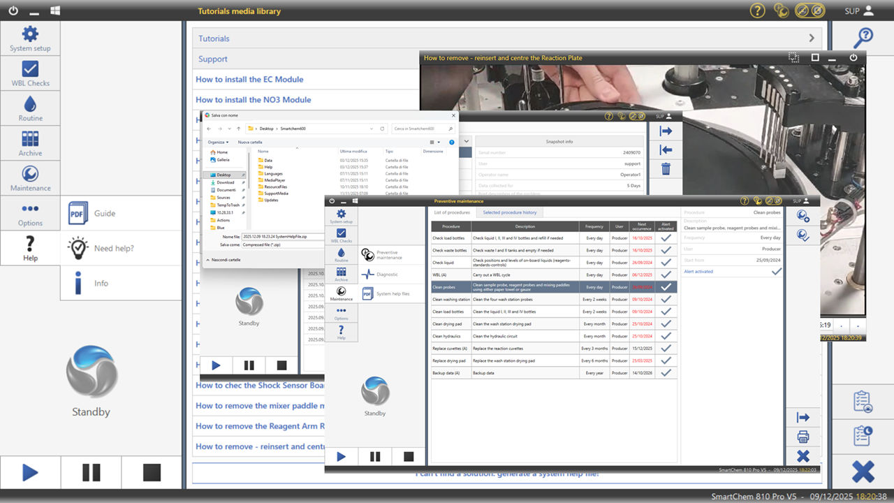The height and width of the screenshot is (503, 894).
Task: Open How to install the EC Module
Action: [249, 80]
